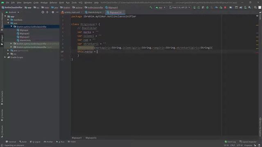Image resolution: width=262 pixels, height=147 pixels.
Task: Open the Tools menu
Action: (x=74, y=2)
